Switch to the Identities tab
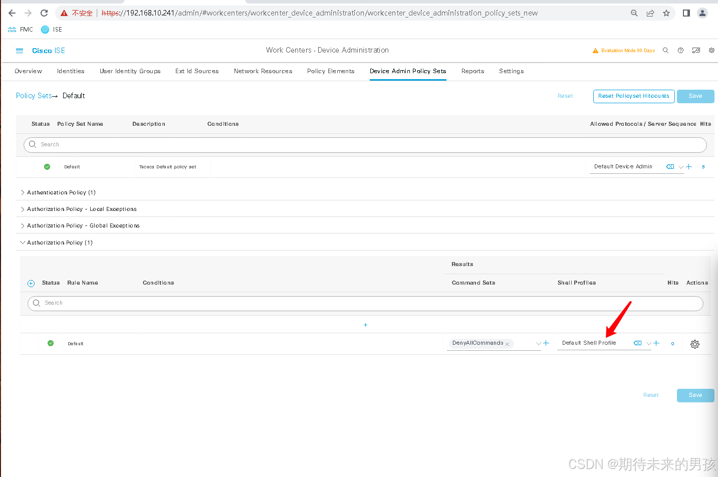 coord(71,71)
